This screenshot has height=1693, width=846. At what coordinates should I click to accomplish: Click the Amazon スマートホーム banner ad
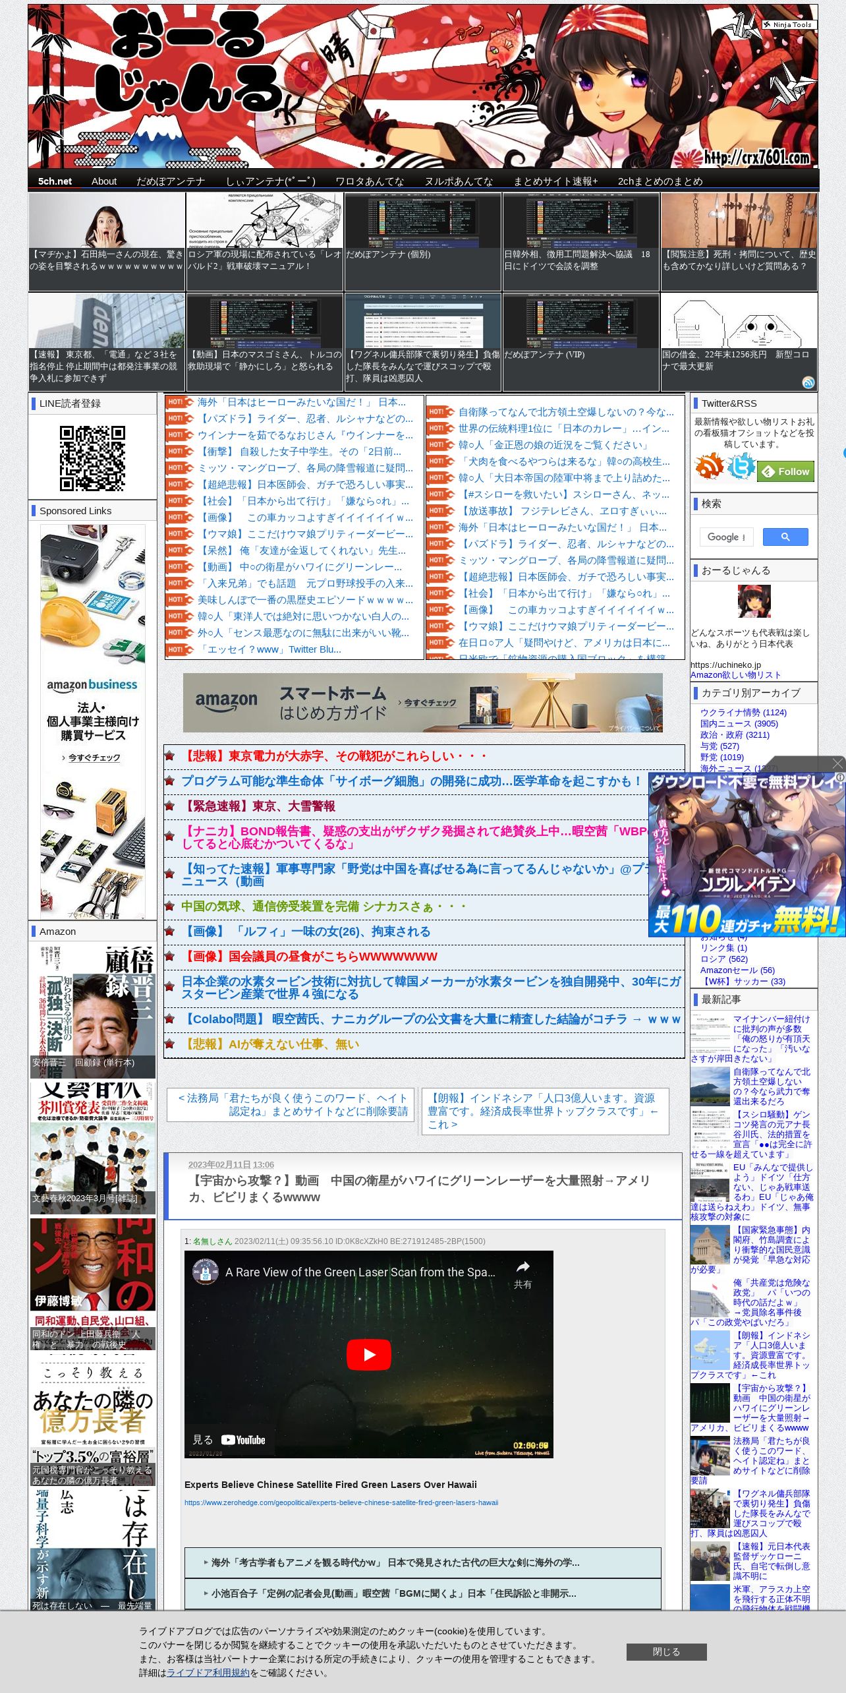point(423,702)
